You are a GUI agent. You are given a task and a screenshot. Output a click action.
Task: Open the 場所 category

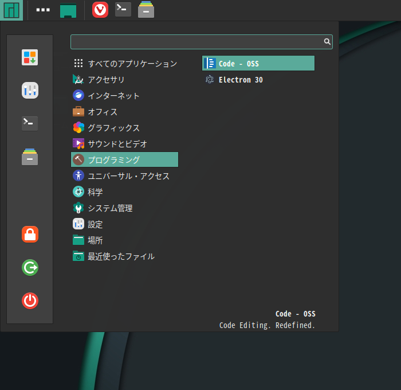[124, 240]
